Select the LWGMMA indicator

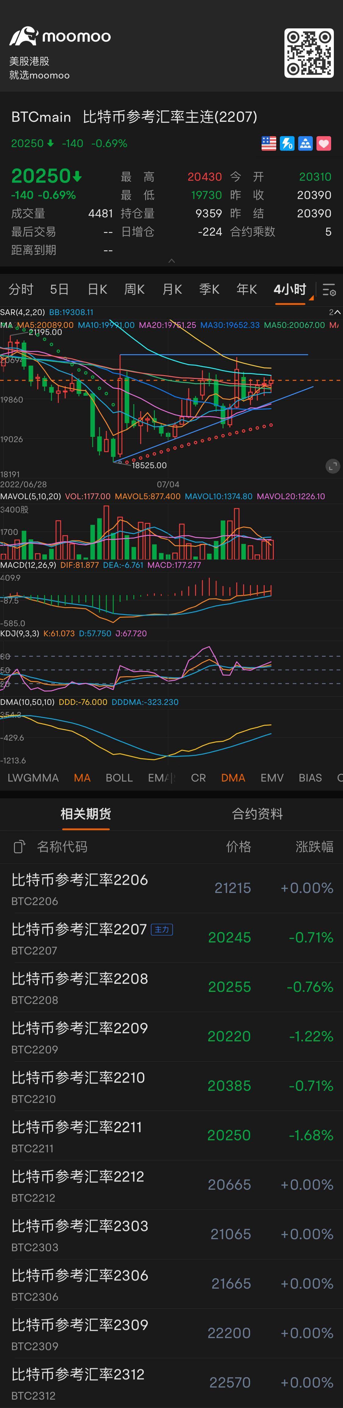(x=33, y=777)
